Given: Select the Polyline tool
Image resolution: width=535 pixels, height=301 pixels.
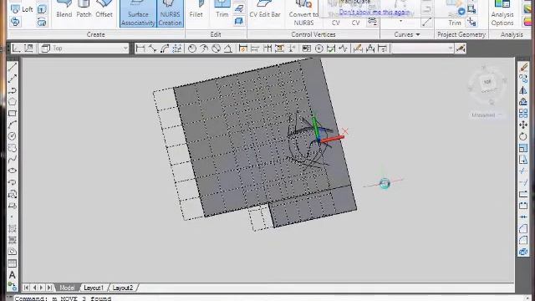Looking at the screenshot, I should 13,90.
